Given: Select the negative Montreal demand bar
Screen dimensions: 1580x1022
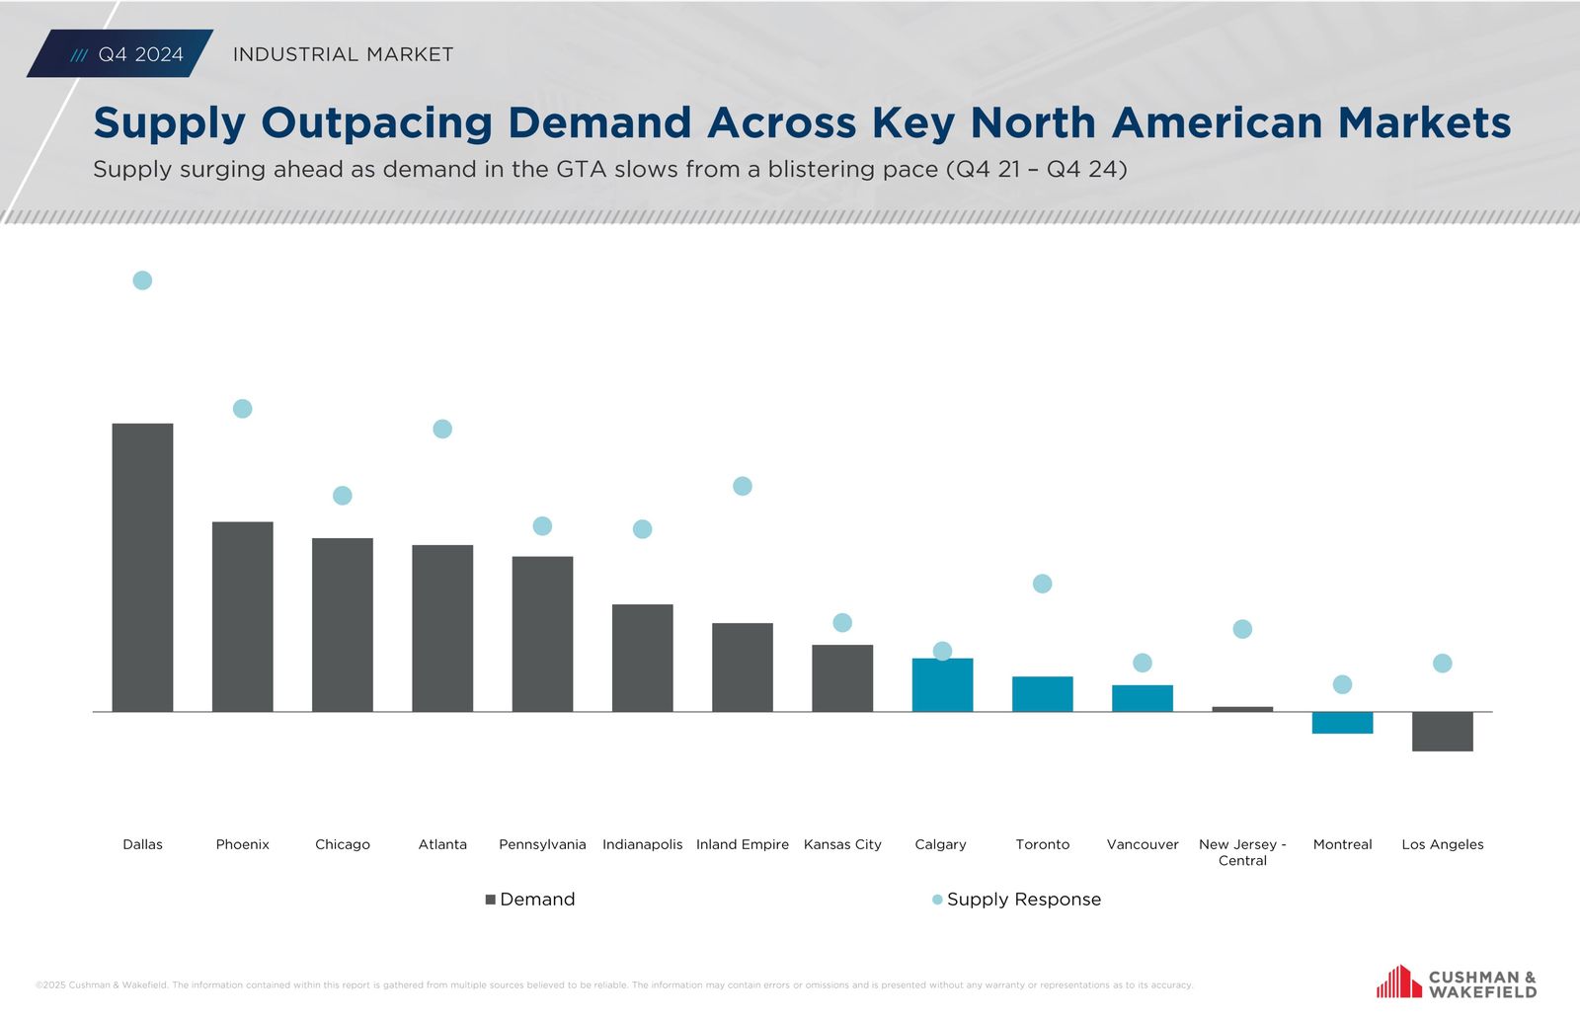Looking at the screenshot, I should click(1342, 723).
